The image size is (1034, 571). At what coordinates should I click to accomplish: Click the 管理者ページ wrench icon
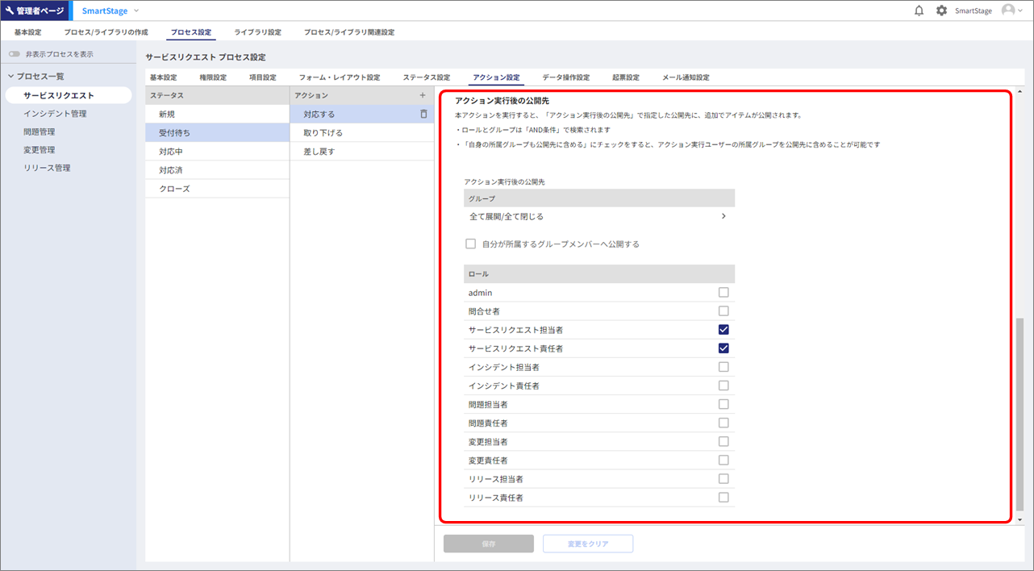[x=10, y=10]
